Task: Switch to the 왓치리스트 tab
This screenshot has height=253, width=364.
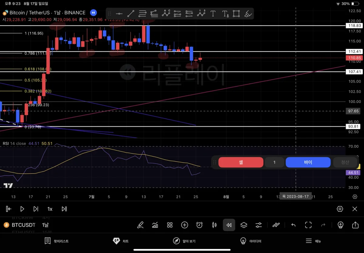Action: (x=56, y=241)
